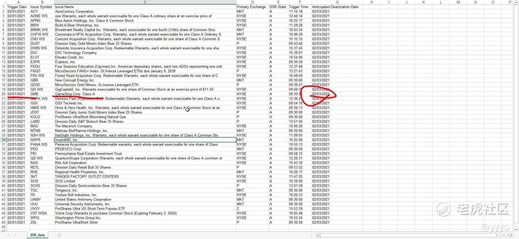
Task: Select the PEDEVCO Corp. cell
Action: [145, 149]
